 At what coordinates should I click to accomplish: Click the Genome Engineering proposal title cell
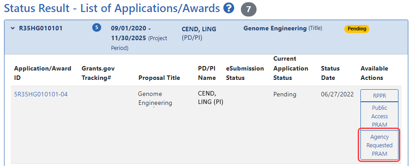(x=155, y=98)
